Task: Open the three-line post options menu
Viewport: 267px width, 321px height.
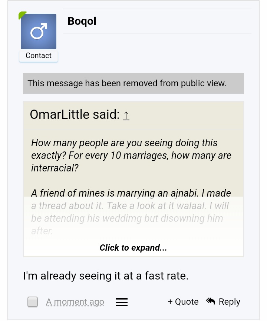Action: 122,302
